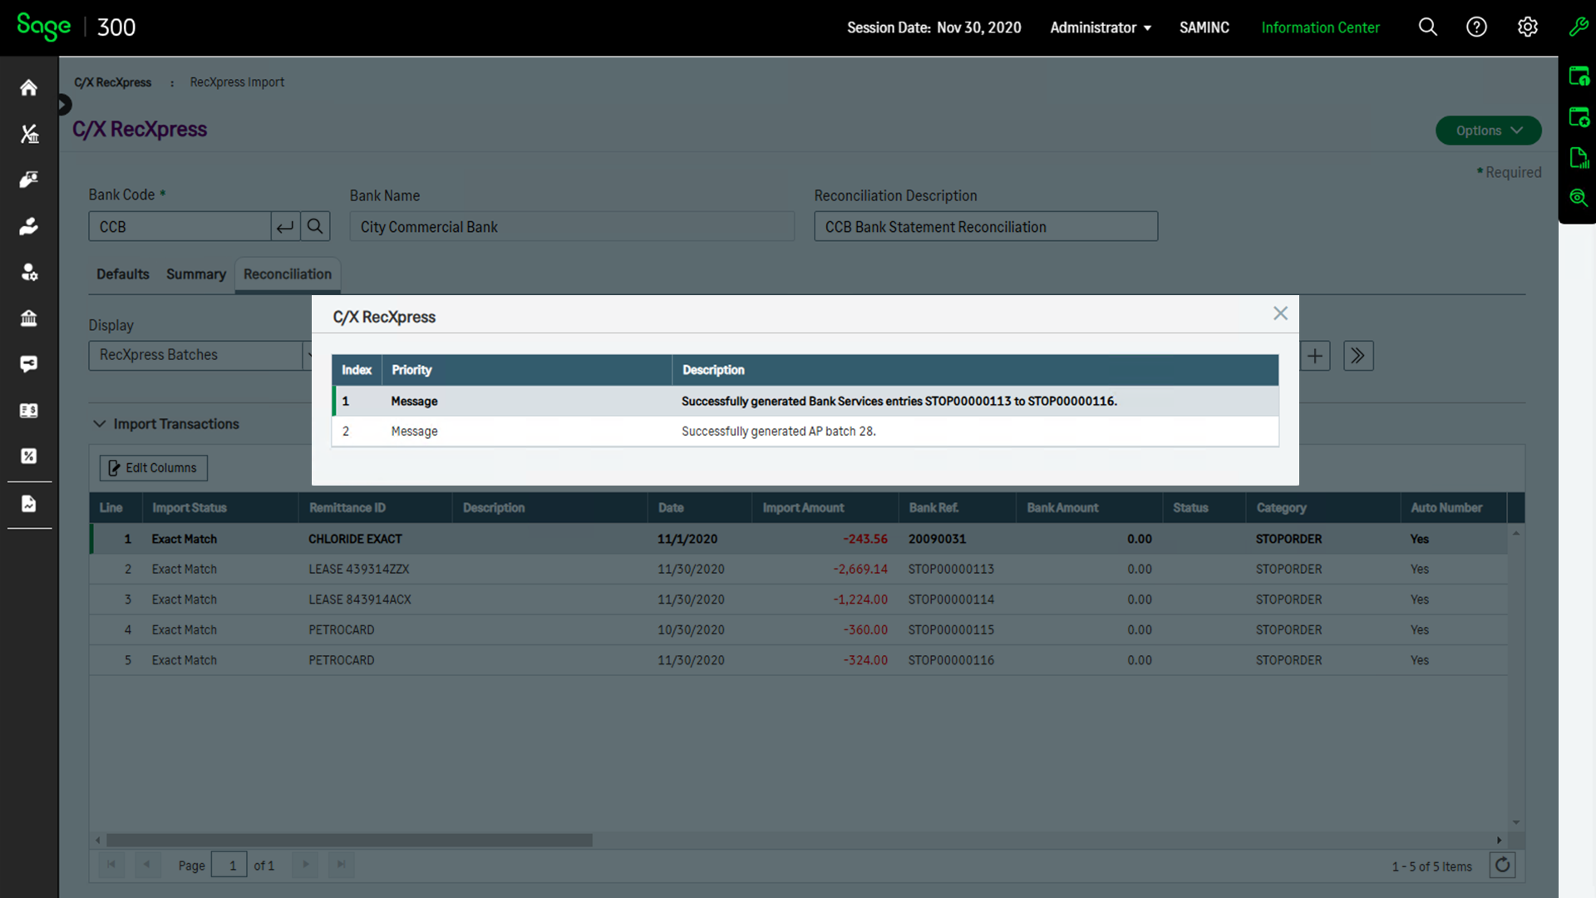Screen dimensions: 1596x898
Task: Click inside the Page number input field
Action: (229, 865)
